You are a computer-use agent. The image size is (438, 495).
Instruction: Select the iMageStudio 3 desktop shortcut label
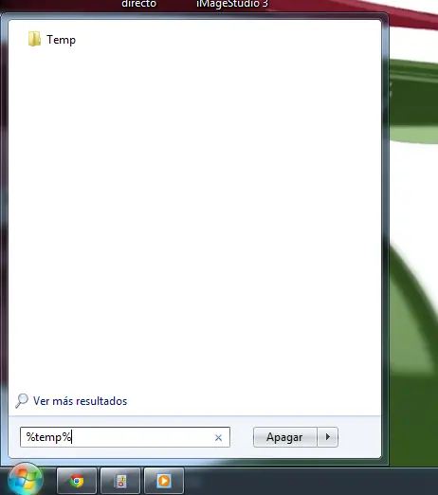coord(232,4)
